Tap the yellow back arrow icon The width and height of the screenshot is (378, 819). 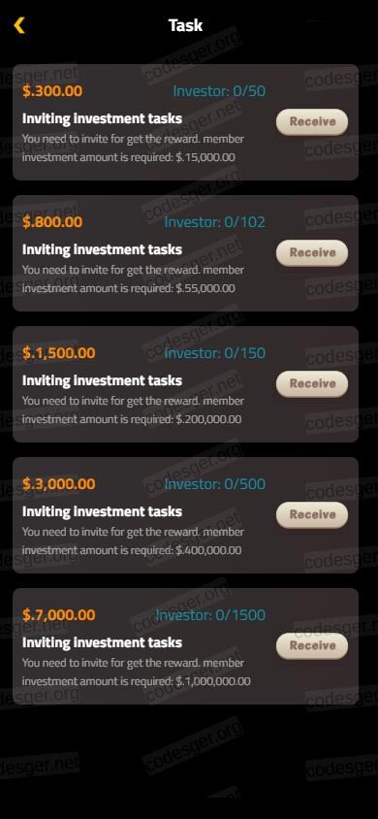19,25
